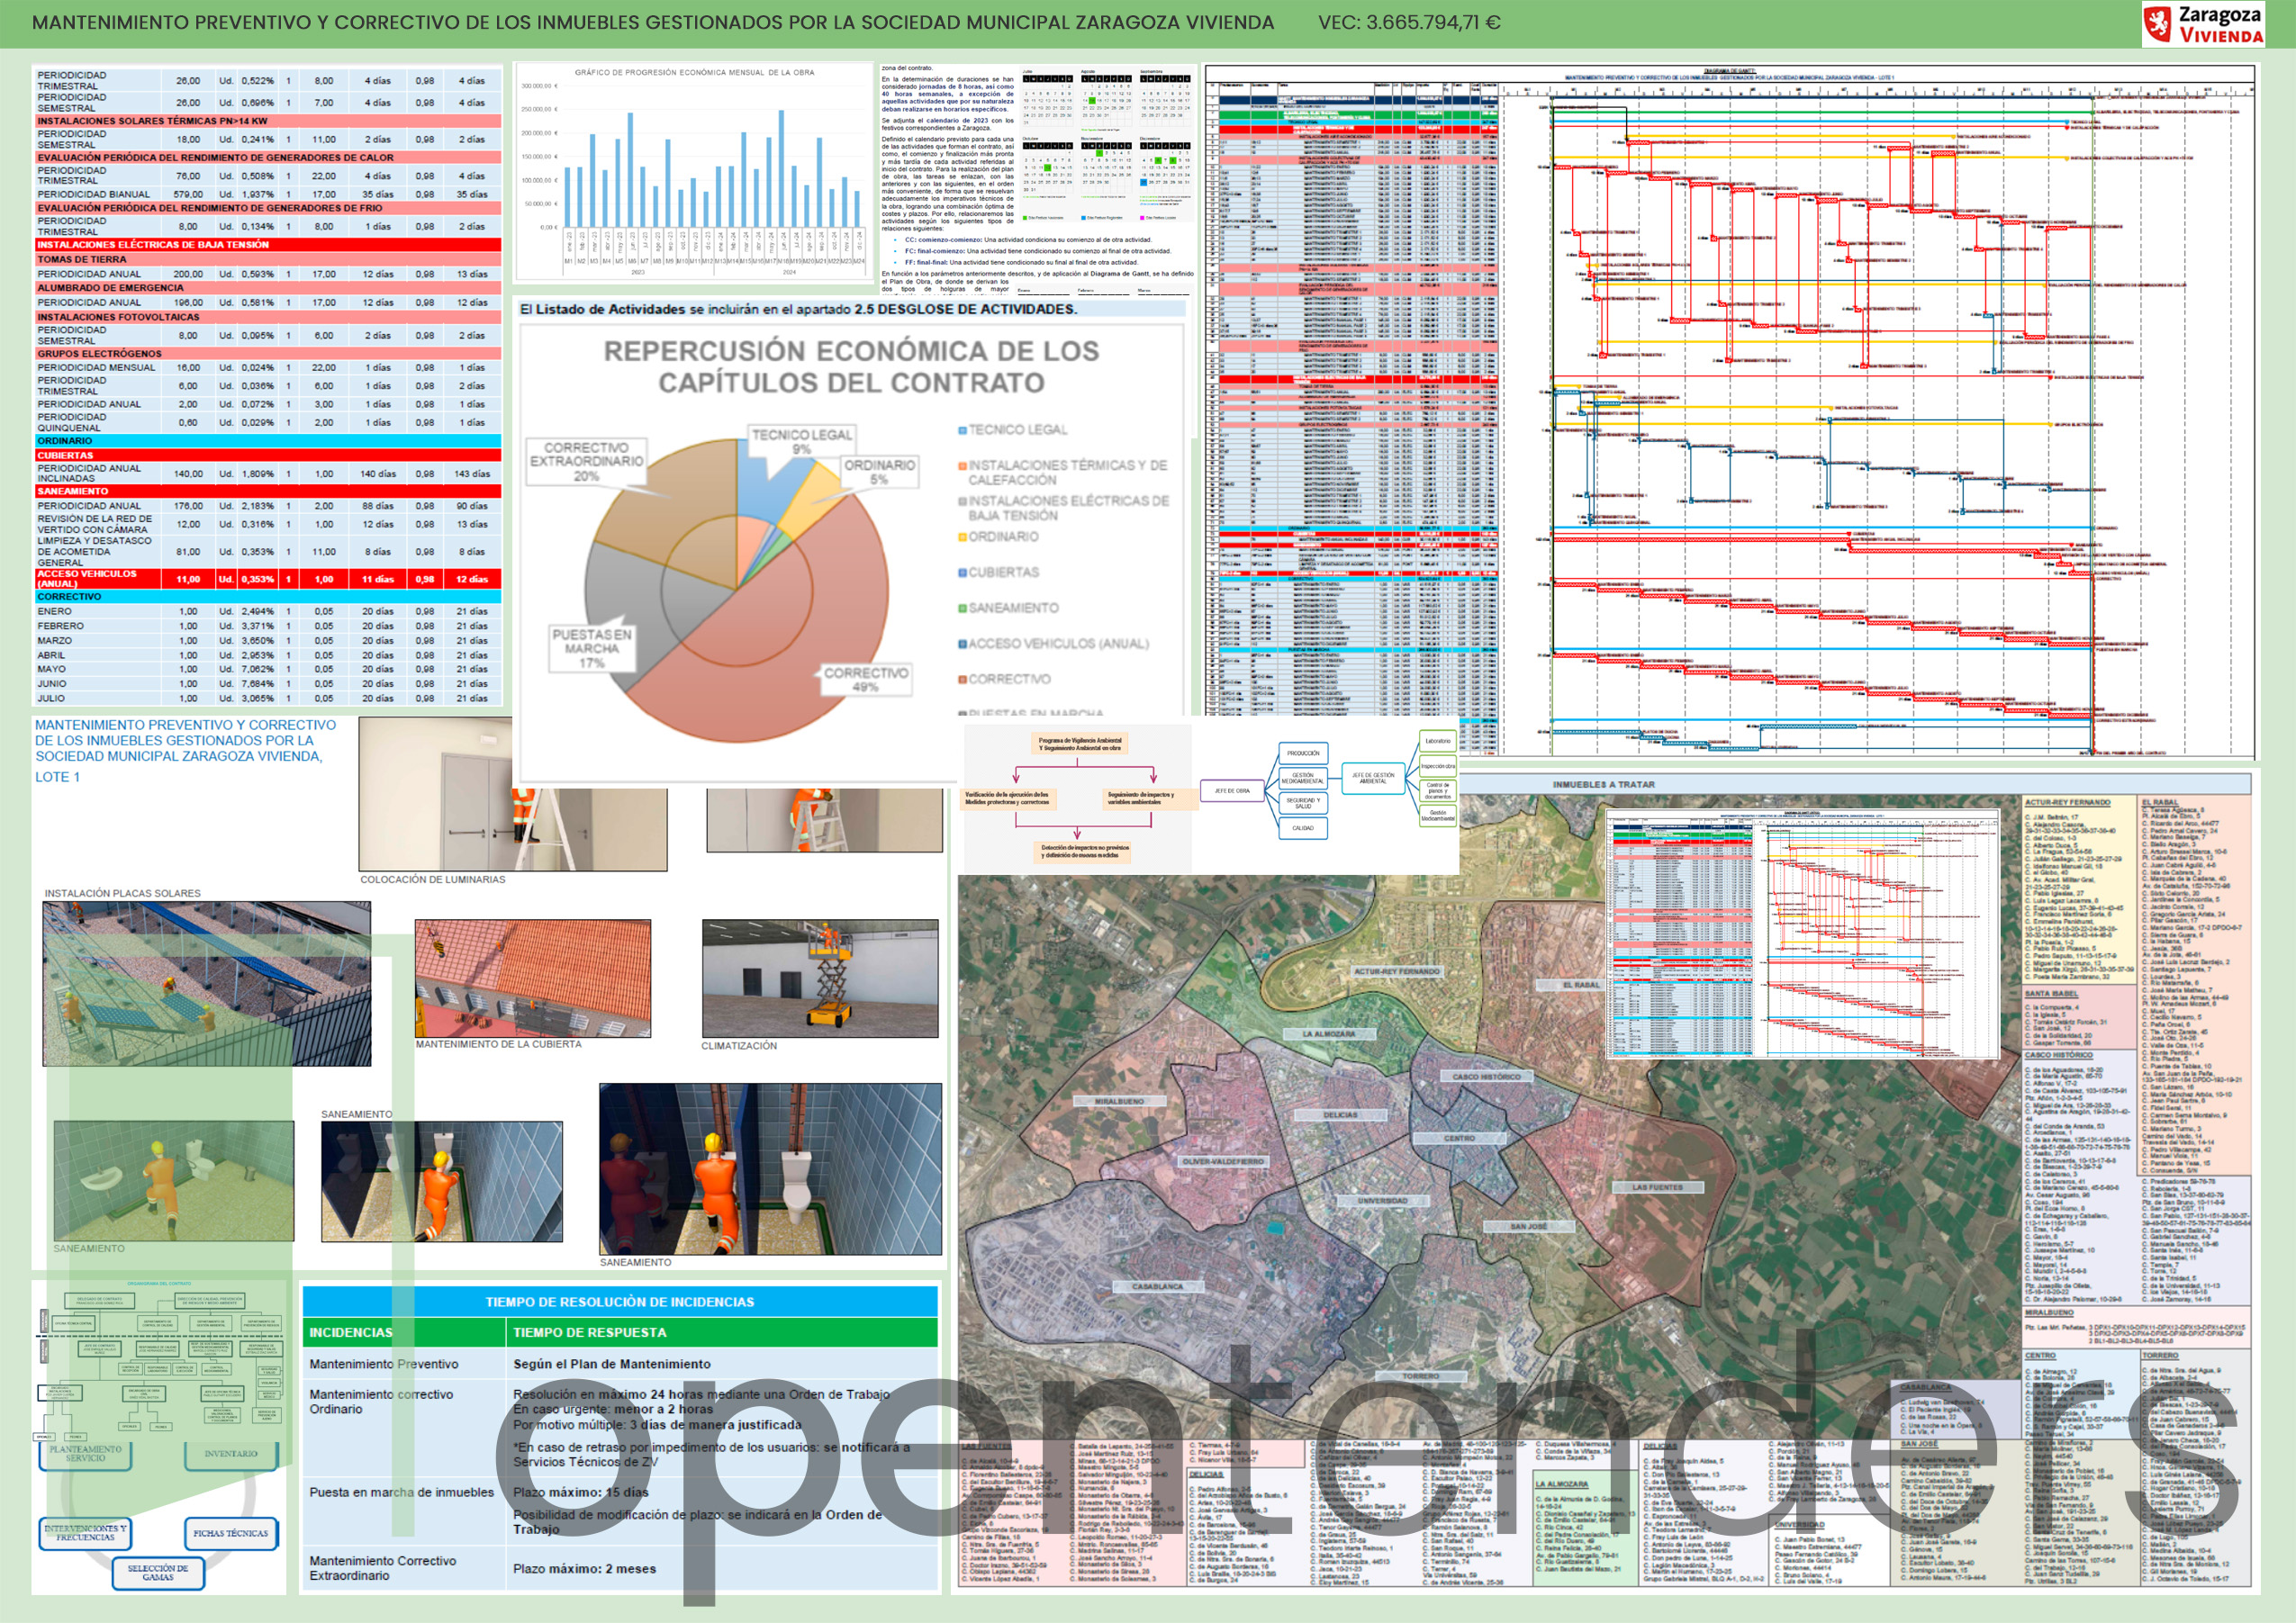Click the 'INSTALACIONES TÉRMICAS Y DE CALEFACCIÓN' legend swatch

962,466
